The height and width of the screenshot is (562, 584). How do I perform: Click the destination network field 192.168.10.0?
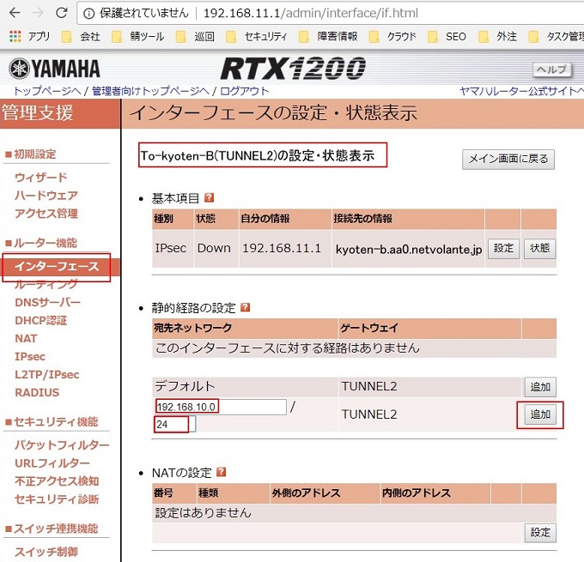[x=221, y=407]
